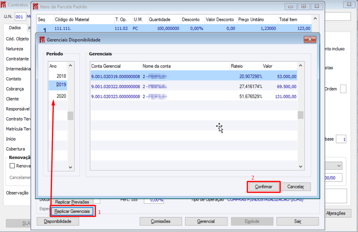Click Gerenciais Disponibilidade title bar icon

pos(42,40)
